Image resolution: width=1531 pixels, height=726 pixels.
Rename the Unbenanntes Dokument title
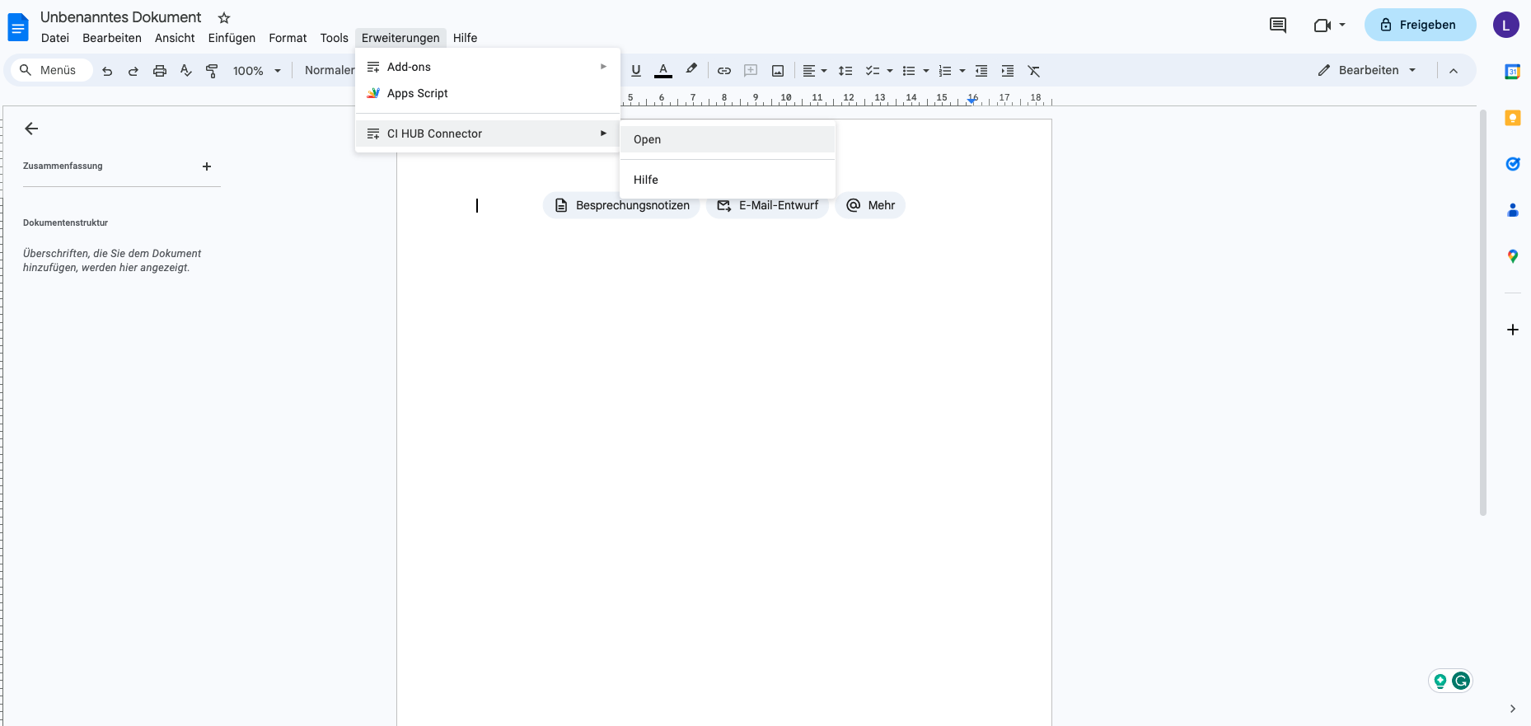pyautogui.click(x=120, y=17)
